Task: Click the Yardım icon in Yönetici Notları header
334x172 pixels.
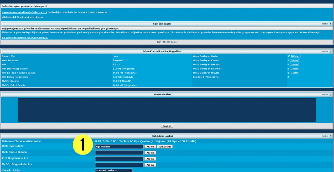Action: click(x=330, y=94)
